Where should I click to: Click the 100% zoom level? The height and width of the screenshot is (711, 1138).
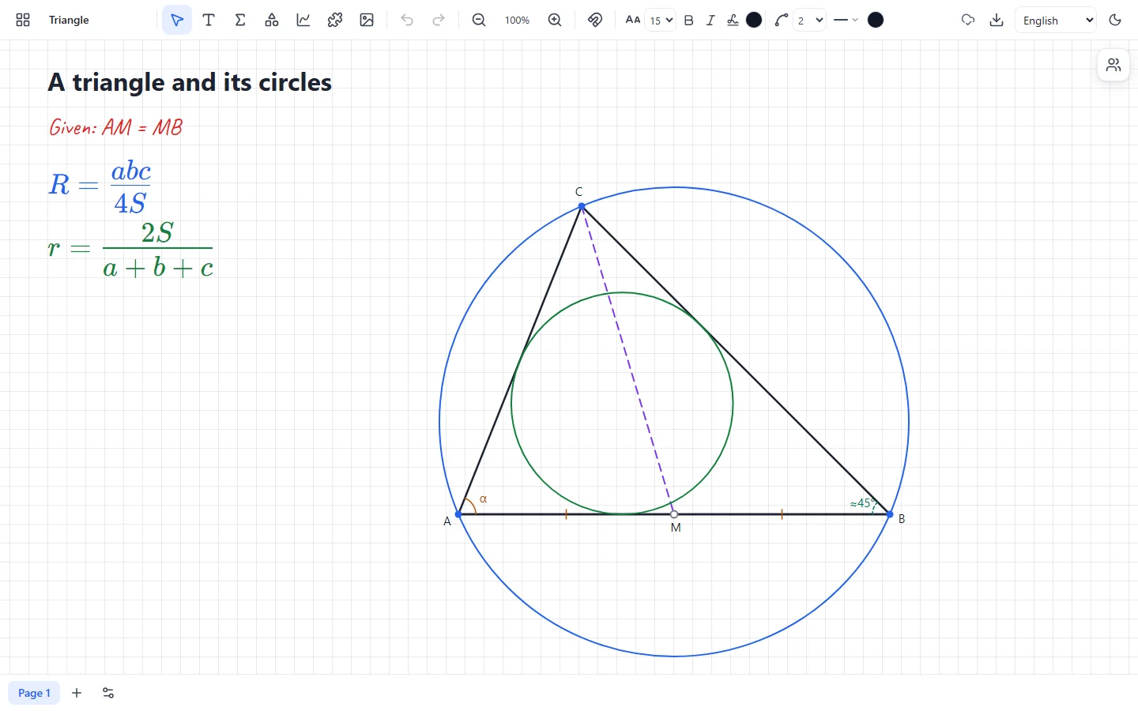coord(517,20)
